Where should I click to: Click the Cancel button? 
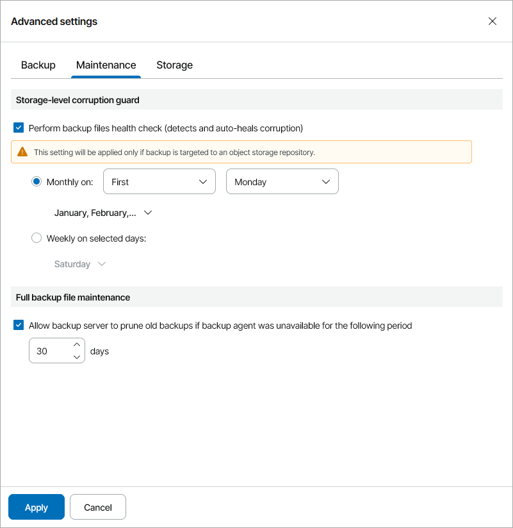98,507
